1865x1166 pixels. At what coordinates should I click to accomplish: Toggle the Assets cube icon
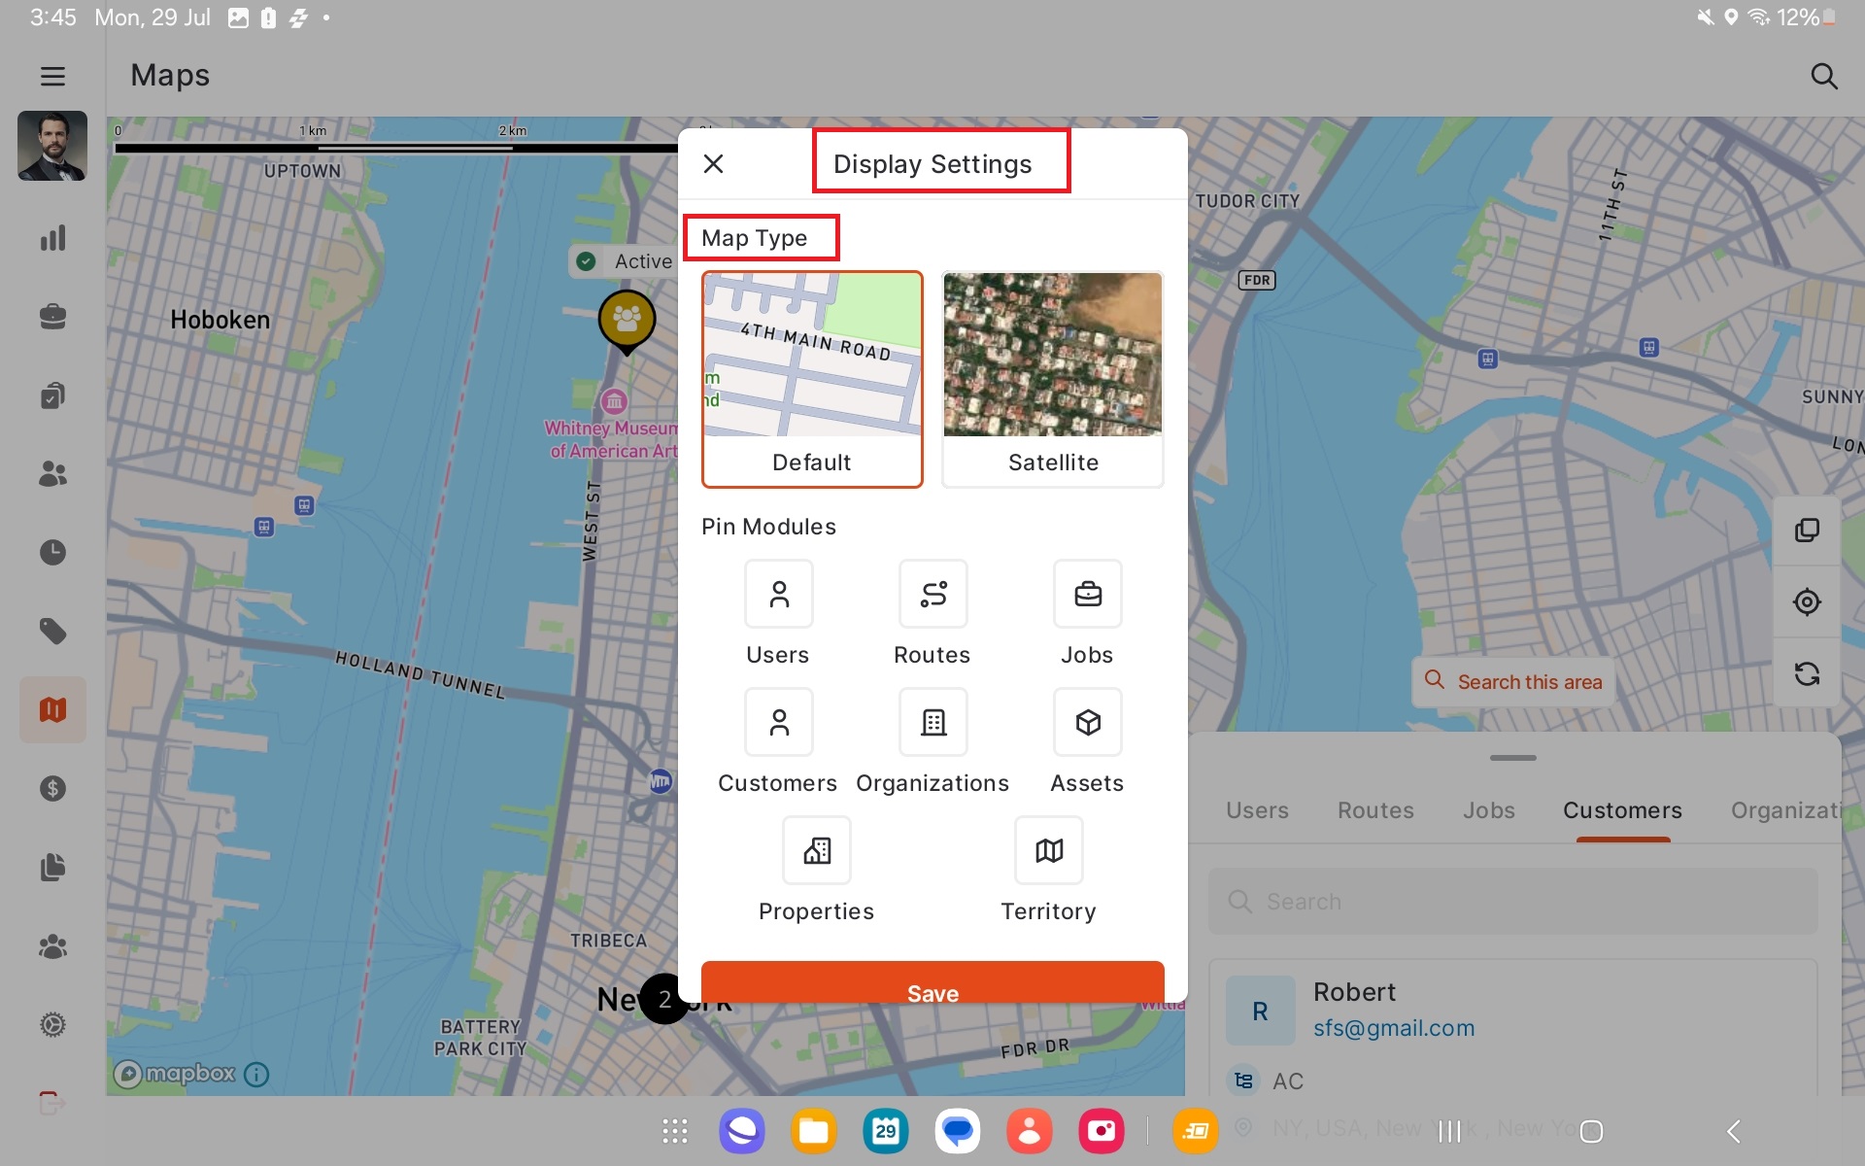[1087, 722]
